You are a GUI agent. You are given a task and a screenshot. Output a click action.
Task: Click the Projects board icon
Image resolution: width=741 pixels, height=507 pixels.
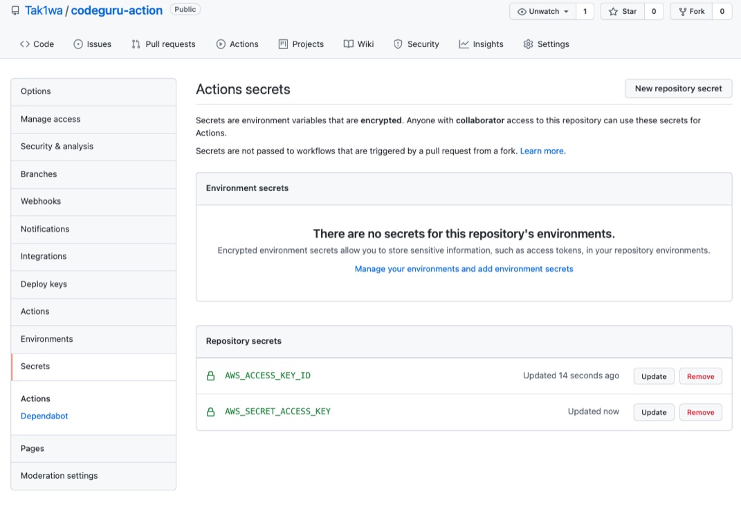click(282, 44)
